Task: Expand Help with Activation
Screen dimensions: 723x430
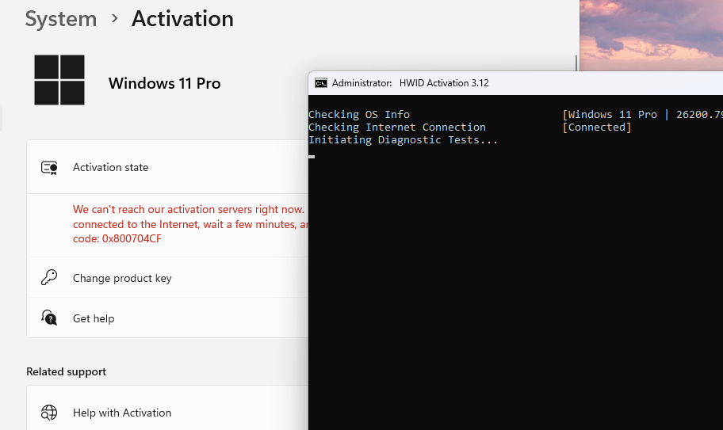Action: [x=167, y=409]
